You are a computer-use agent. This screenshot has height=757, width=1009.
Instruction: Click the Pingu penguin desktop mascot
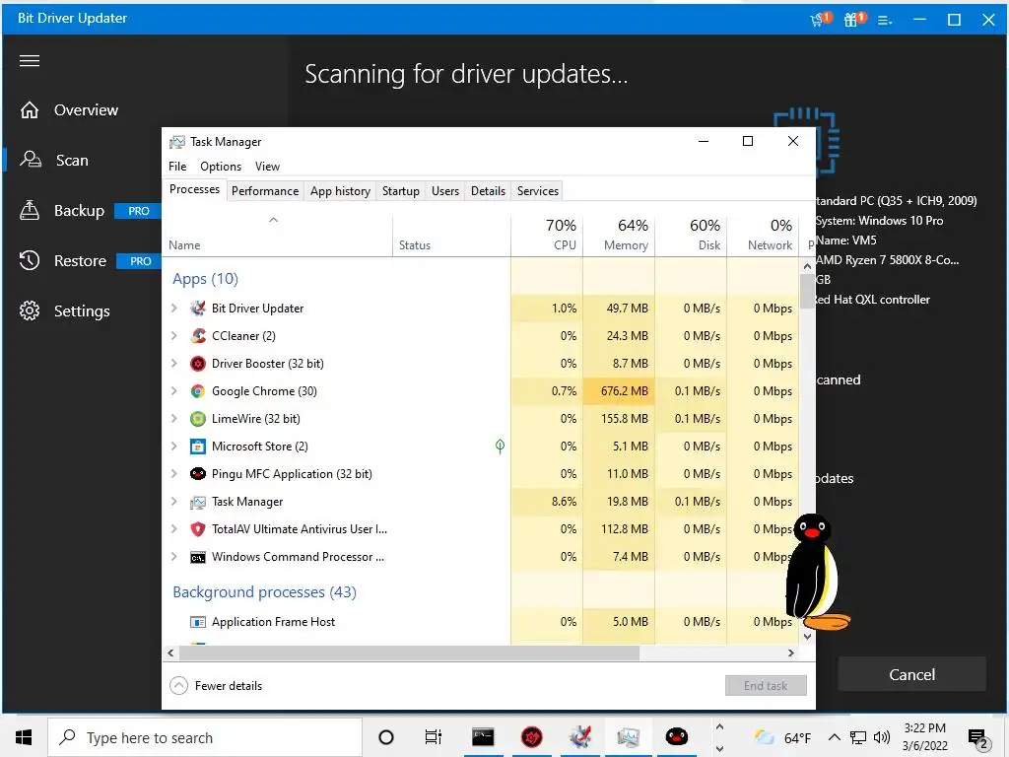coord(816,572)
